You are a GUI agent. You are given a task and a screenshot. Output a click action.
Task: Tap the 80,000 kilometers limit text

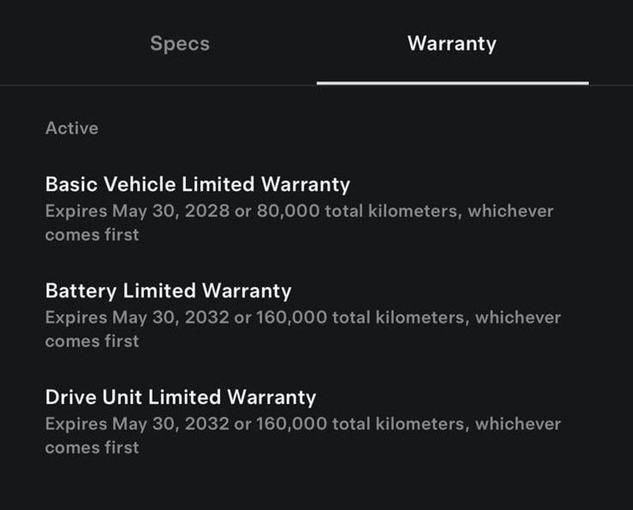tap(287, 210)
